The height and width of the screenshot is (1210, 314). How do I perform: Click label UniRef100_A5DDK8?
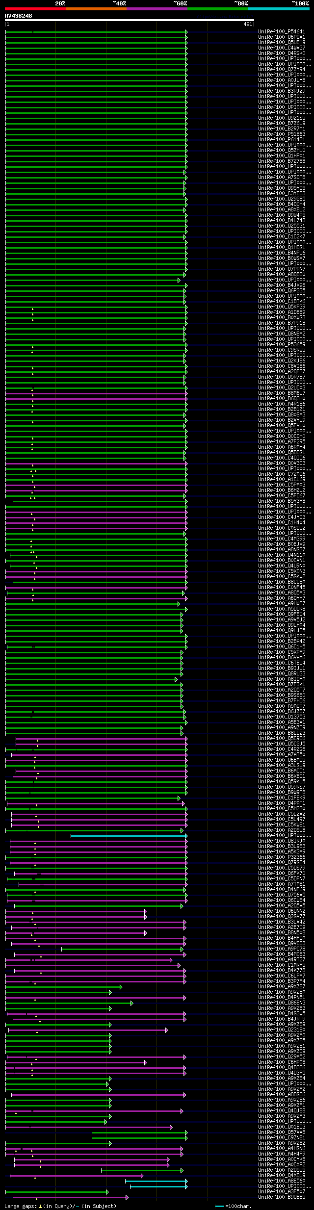point(282,609)
